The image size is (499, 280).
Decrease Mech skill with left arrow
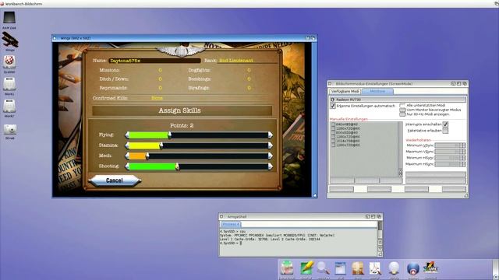(x=127, y=156)
